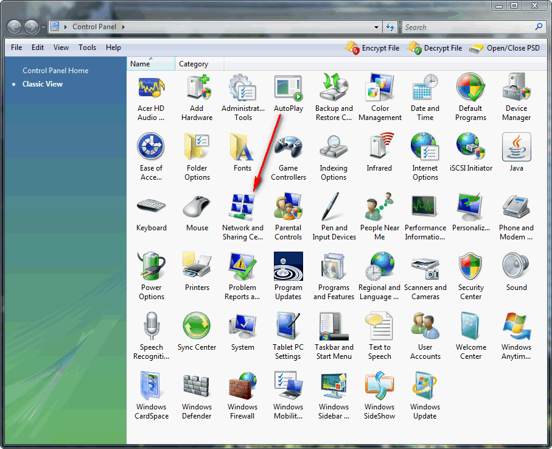Image resolution: width=552 pixels, height=449 pixels.
Task: Open the Fonts folder icon
Action: [x=242, y=147]
